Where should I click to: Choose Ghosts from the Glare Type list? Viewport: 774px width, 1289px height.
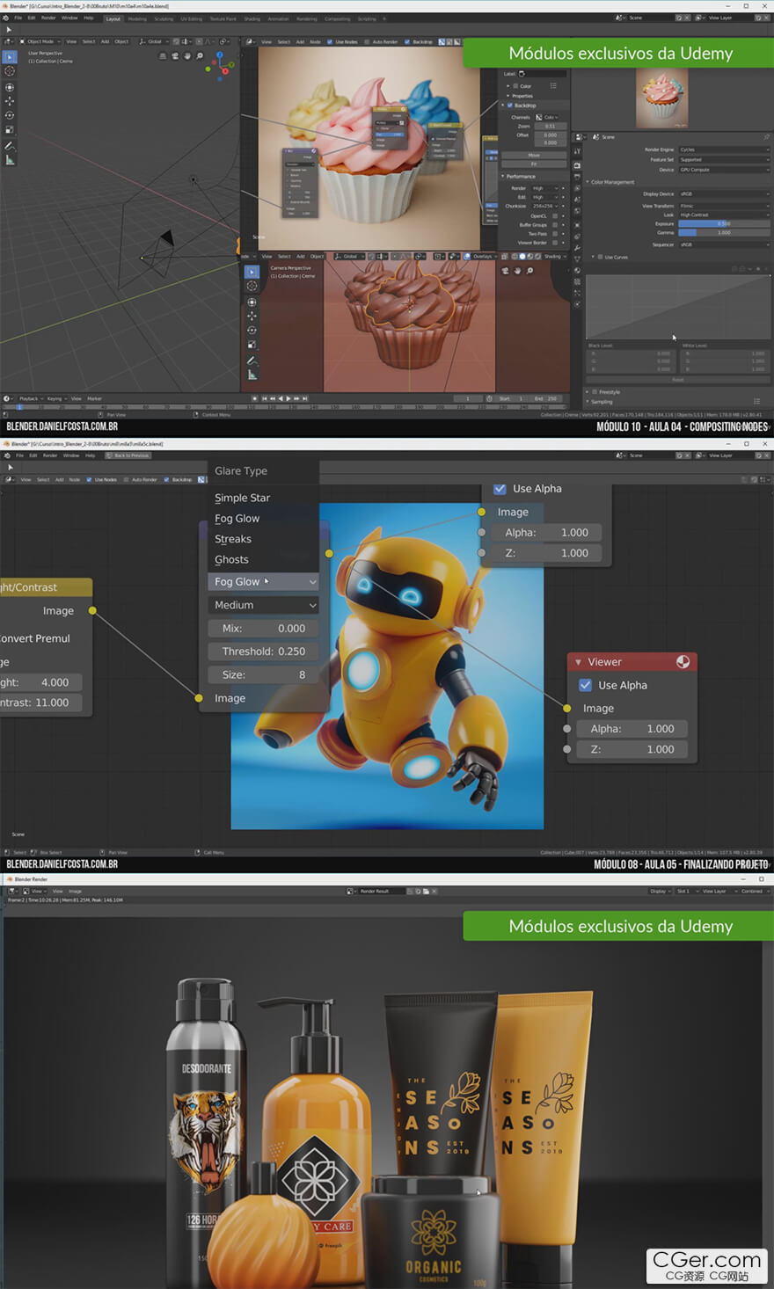(231, 559)
